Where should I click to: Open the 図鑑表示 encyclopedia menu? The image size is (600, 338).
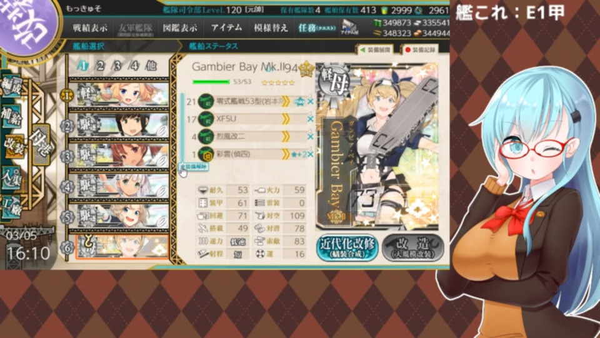click(180, 28)
